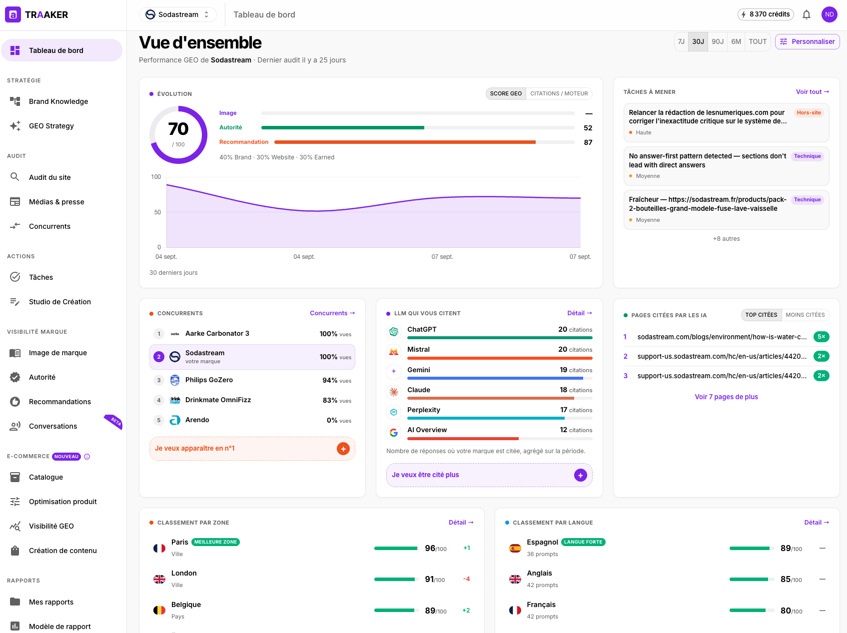Click the Concurrents sidebar icon
Screen dimensions: 847x633
(15, 226)
